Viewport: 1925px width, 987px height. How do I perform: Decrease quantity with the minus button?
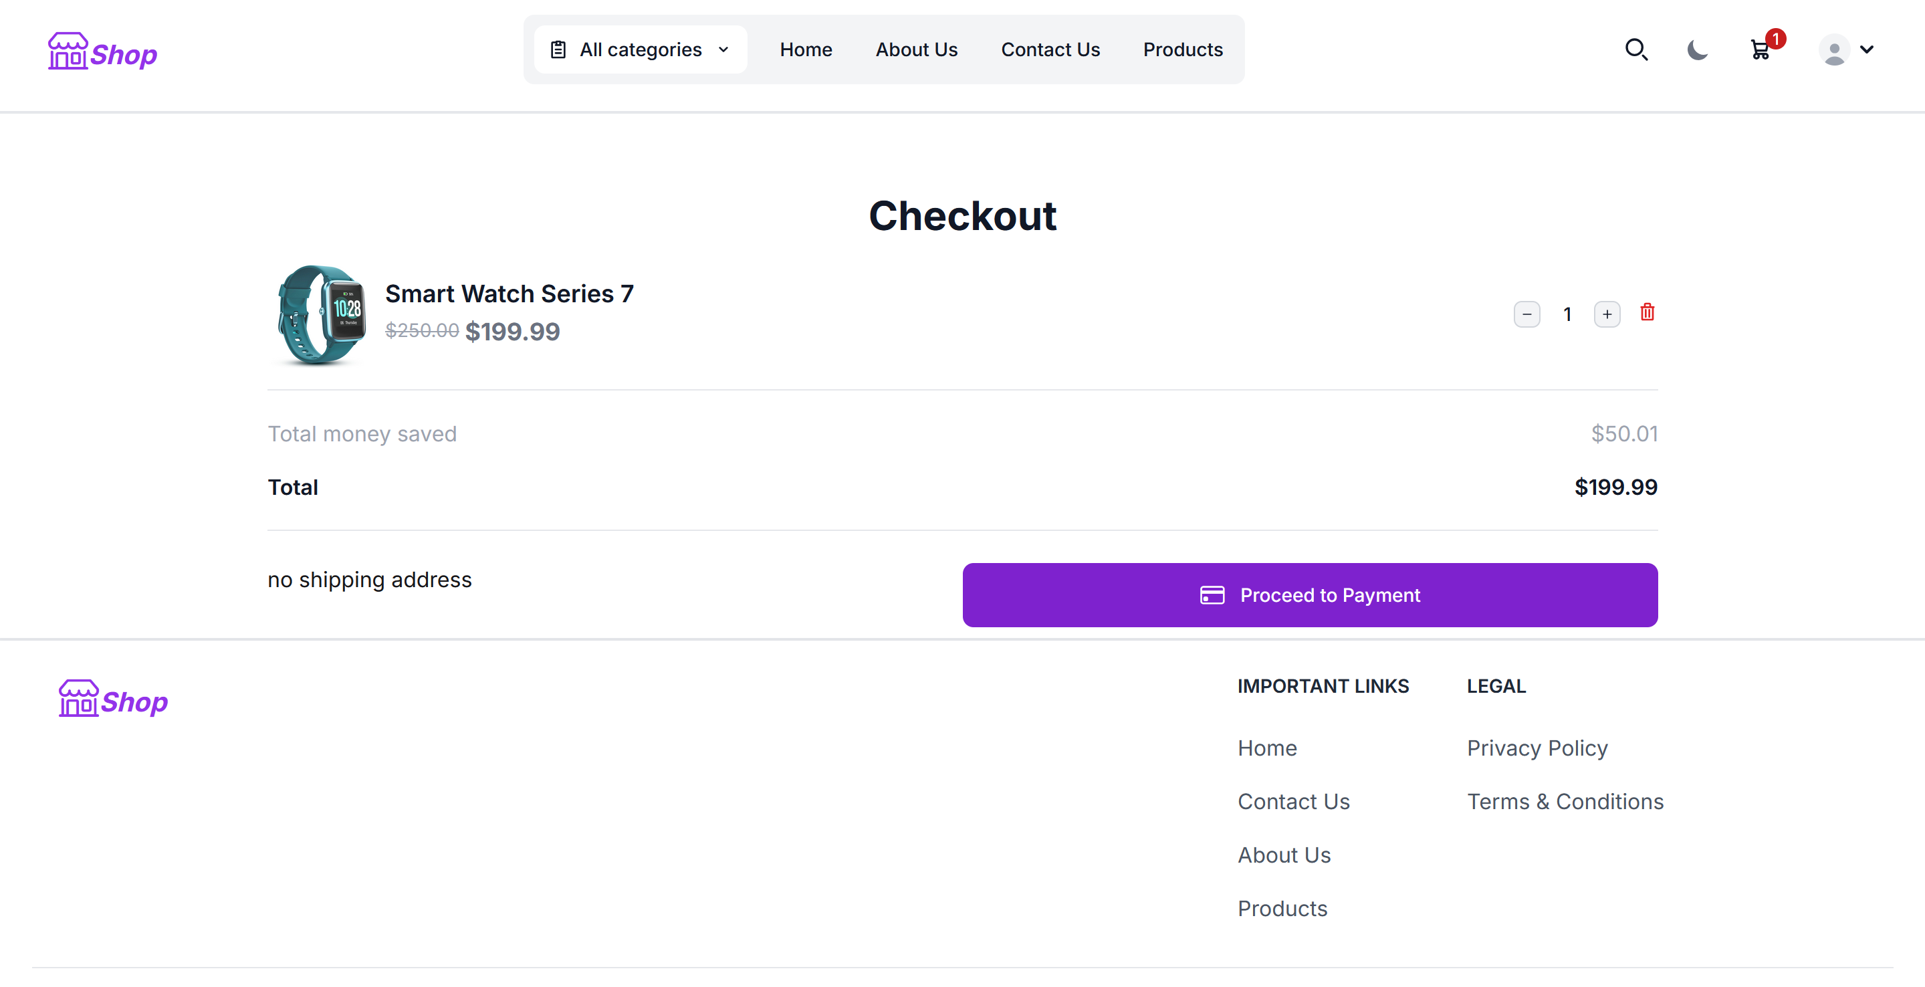click(x=1526, y=314)
